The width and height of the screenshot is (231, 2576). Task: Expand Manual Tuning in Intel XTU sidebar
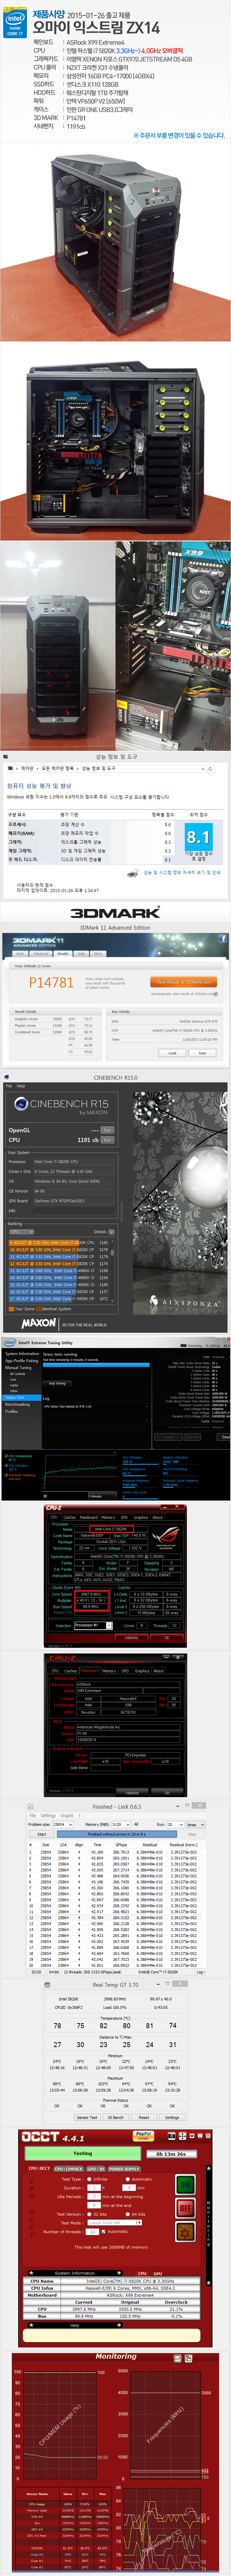click(18, 1368)
